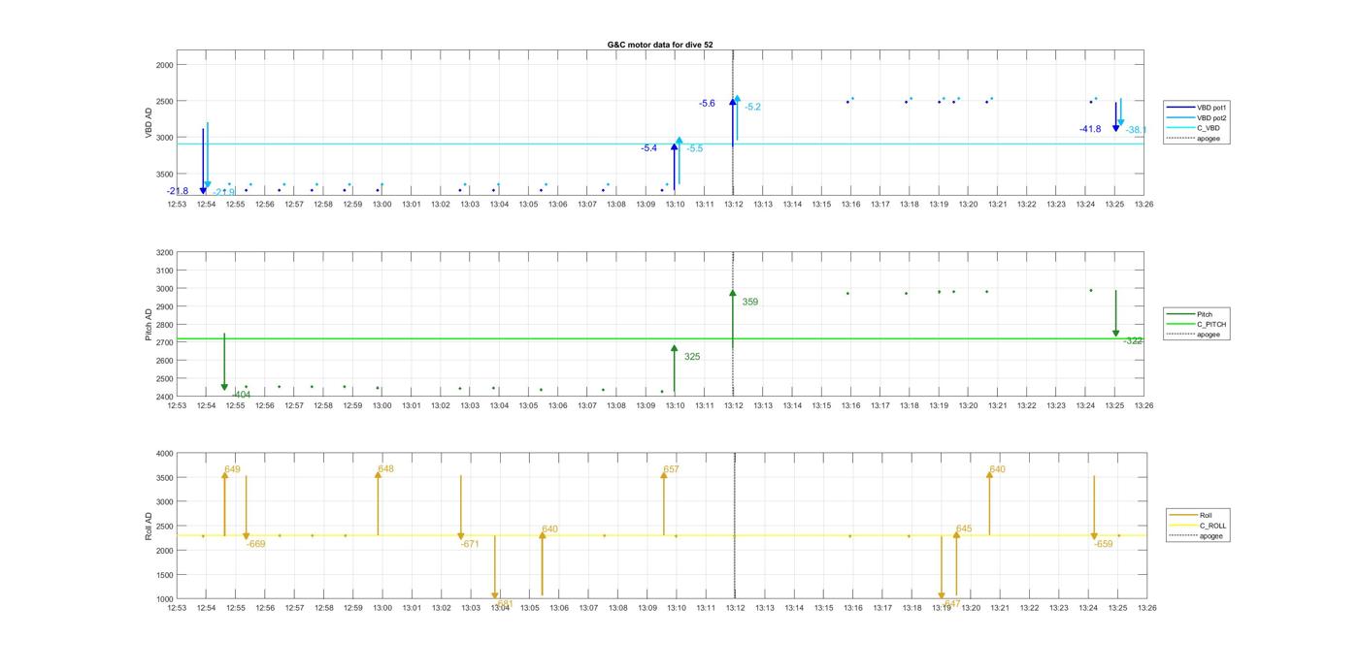Image resolution: width=1359 pixels, height=672 pixels.
Task: Click the "648" annotation in the Roll plot
Action: click(385, 469)
